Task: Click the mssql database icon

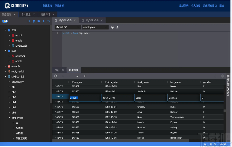Action: tap(13, 36)
